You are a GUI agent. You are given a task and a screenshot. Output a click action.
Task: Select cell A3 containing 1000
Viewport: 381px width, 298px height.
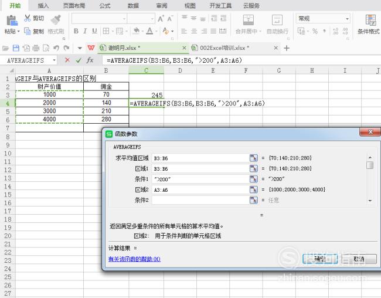pos(49,94)
